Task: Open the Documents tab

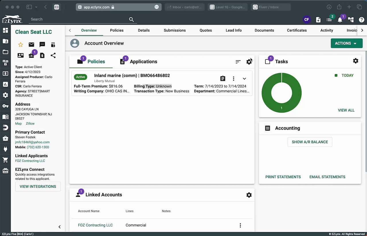Action: pyautogui.click(x=264, y=30)
